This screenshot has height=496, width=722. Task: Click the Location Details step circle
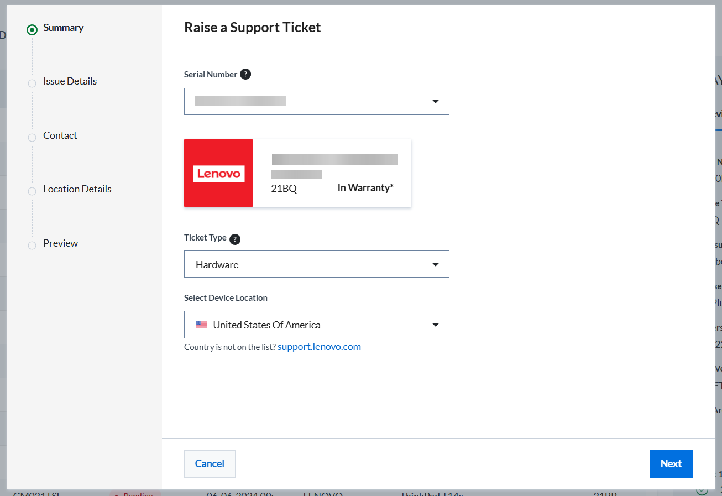[32, 191]
